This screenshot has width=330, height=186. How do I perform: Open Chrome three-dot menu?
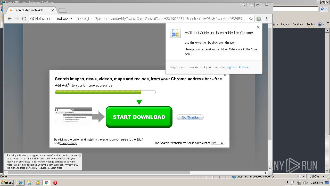tap(266, 19)
